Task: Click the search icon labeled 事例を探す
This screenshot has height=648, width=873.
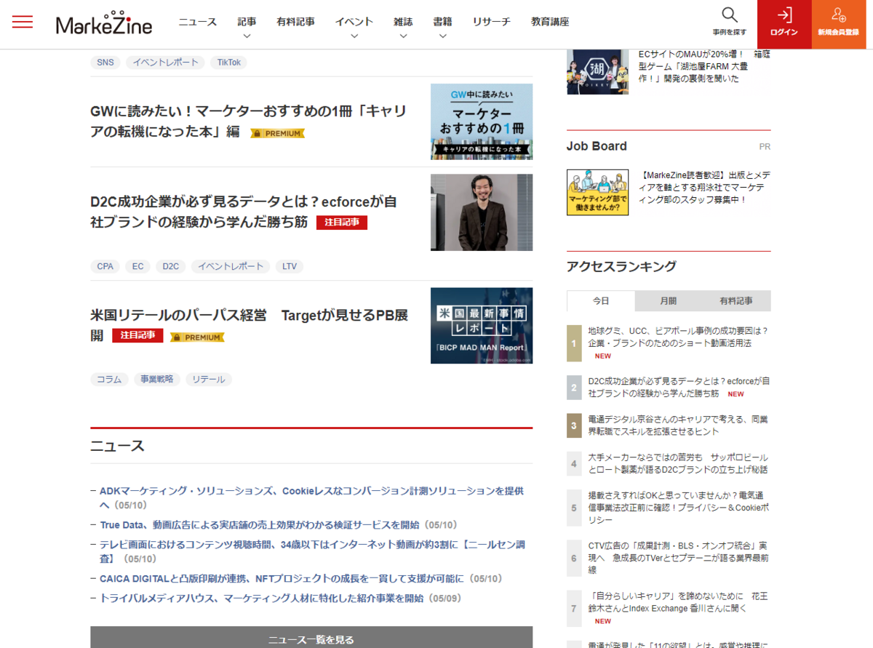Action: click(728, 22)
